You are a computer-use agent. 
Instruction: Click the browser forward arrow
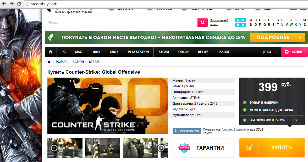[12, 4]
